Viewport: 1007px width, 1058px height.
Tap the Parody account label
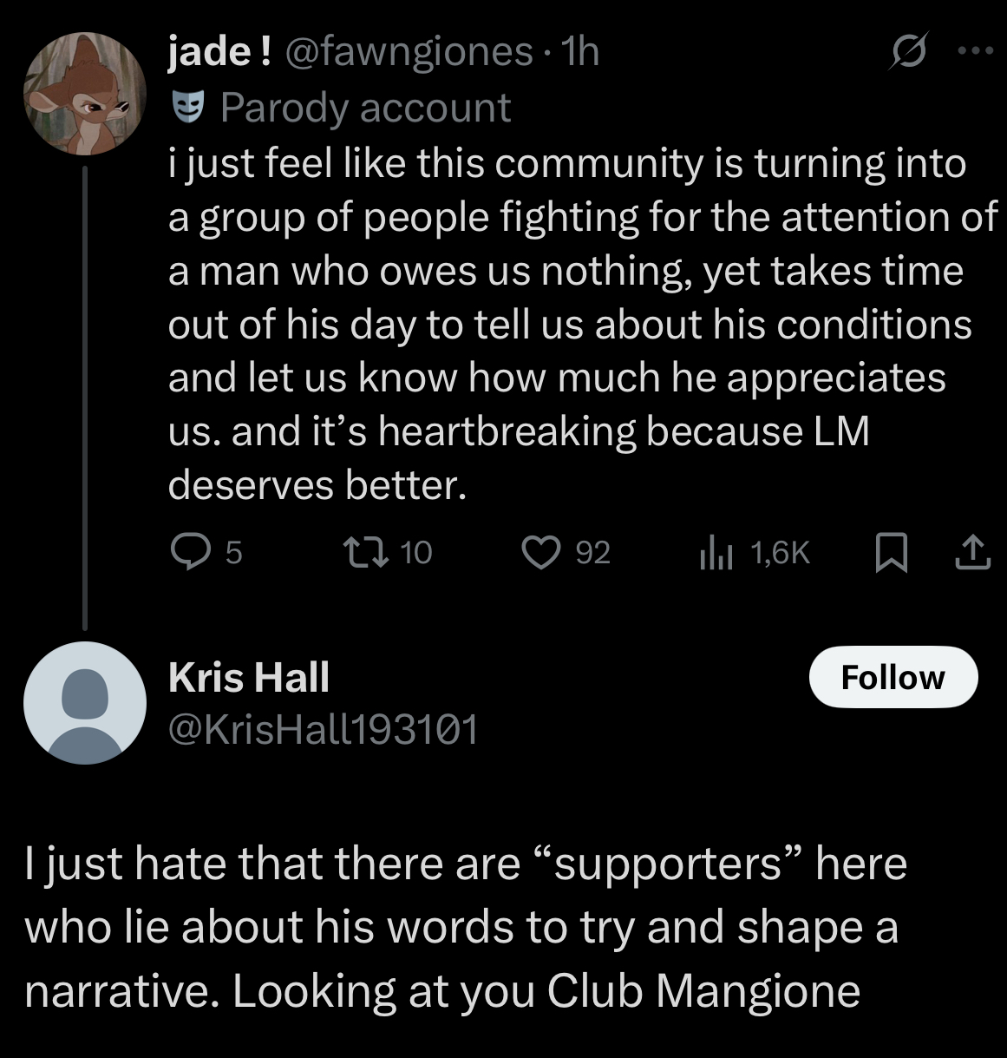pyautogui.click(x=365, y=108)
